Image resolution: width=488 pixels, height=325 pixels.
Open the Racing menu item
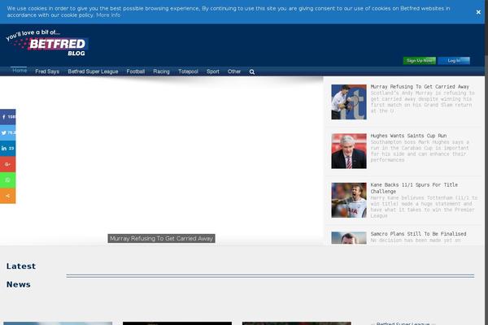(x=161, y=71)
